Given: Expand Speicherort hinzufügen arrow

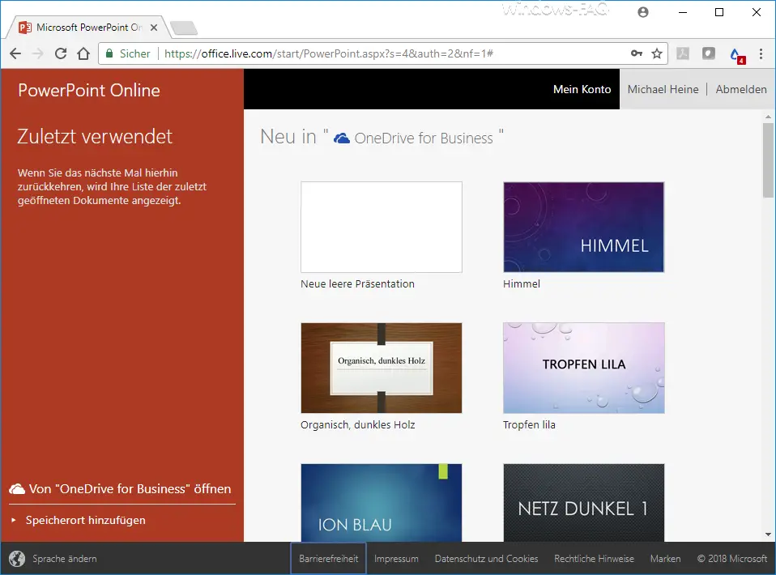Looking at the screenshot, I should [14, 520].
